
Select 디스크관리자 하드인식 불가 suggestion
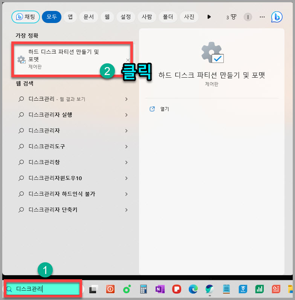62,194
